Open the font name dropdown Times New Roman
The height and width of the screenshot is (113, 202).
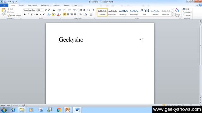click(36, 10)
